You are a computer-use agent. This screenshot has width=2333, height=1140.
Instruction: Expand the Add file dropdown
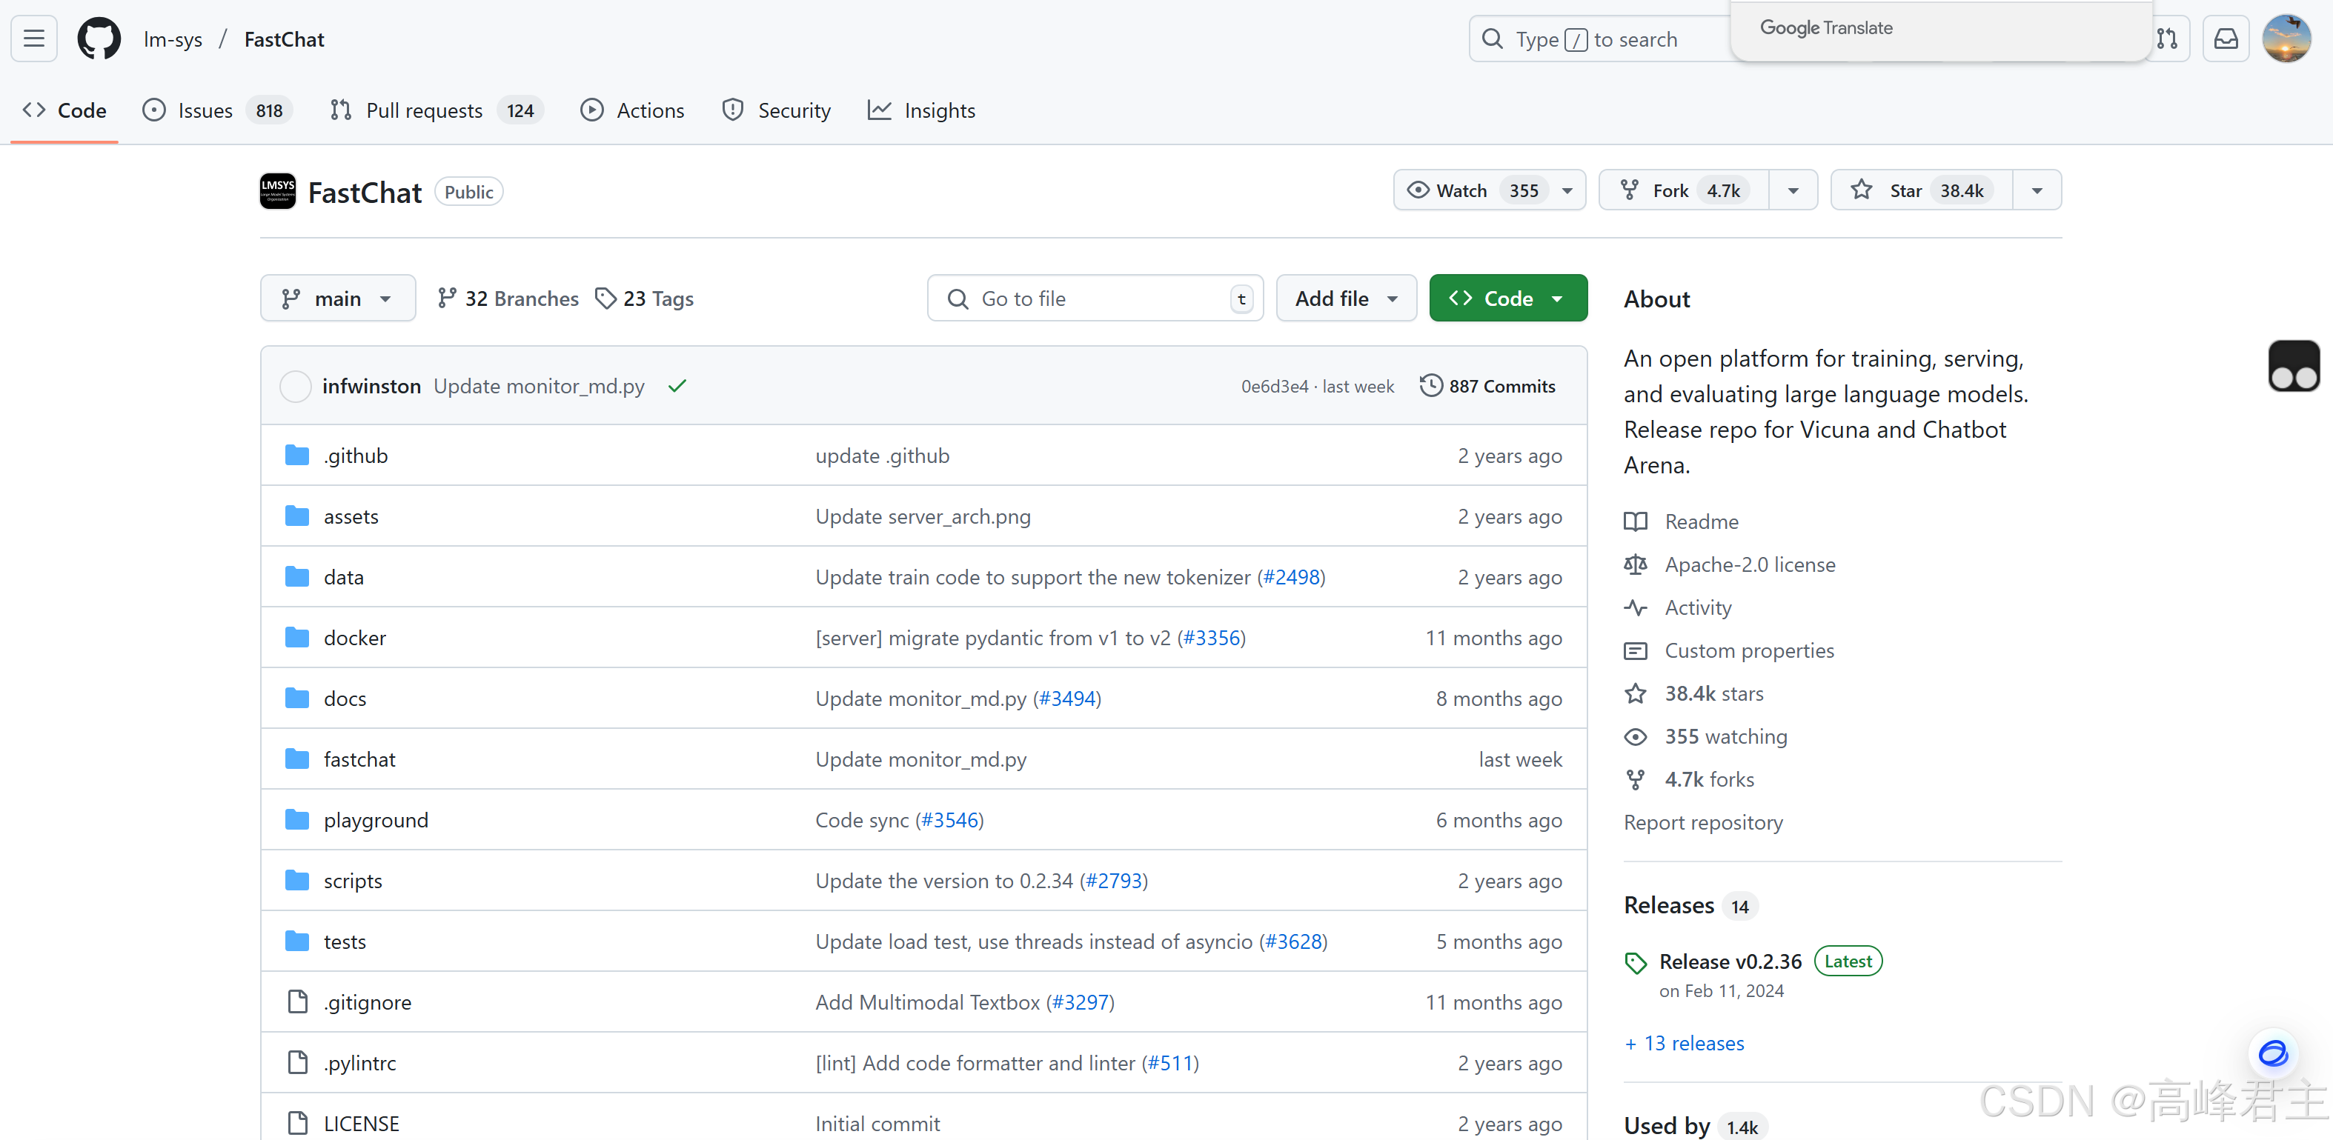tap(1345, 299)
